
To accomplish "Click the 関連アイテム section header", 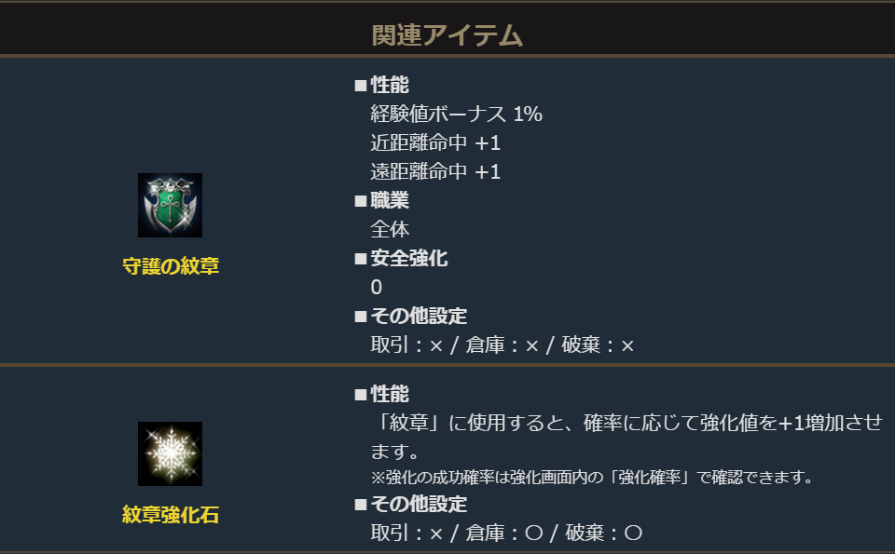I will [447, 35].
